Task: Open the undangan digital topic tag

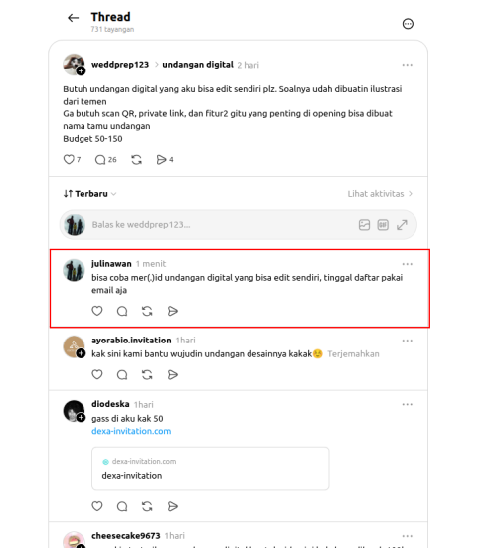Action: tap(198, 65)
